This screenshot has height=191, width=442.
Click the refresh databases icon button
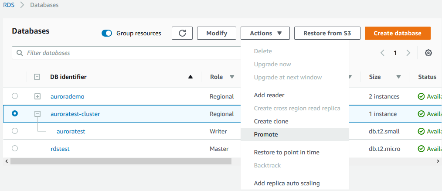pyautogui.click(x=182, y=33)
